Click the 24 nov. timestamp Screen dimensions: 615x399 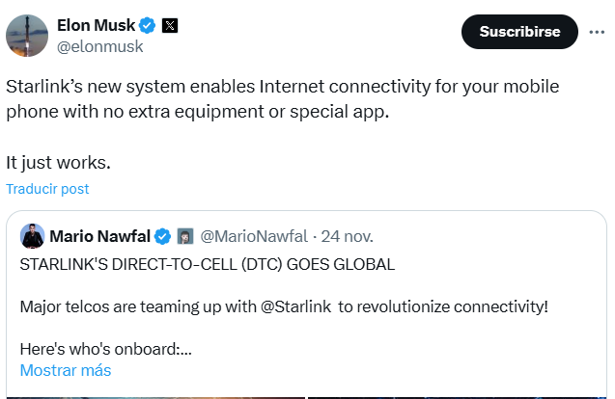347,236
